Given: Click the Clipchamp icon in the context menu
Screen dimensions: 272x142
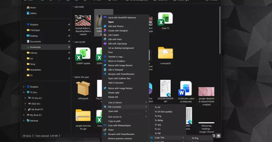Looking at the screenshot, I should coord(105,44).
